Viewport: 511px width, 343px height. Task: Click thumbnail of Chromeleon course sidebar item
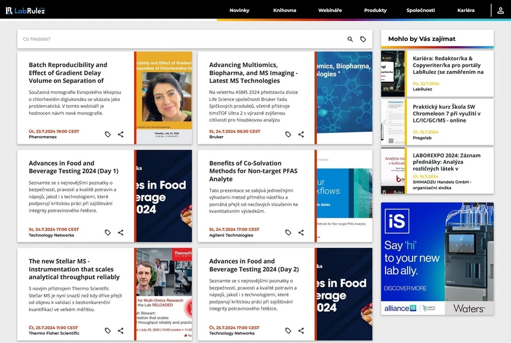click(393, 122)
